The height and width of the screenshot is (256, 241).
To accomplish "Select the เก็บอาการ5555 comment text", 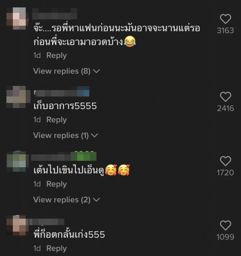I will click(65, 106).
